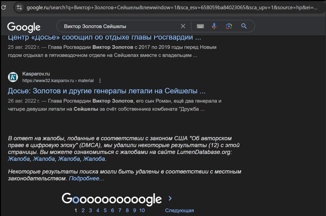
Task: Select current page number 1
Action: coord(76,211)
